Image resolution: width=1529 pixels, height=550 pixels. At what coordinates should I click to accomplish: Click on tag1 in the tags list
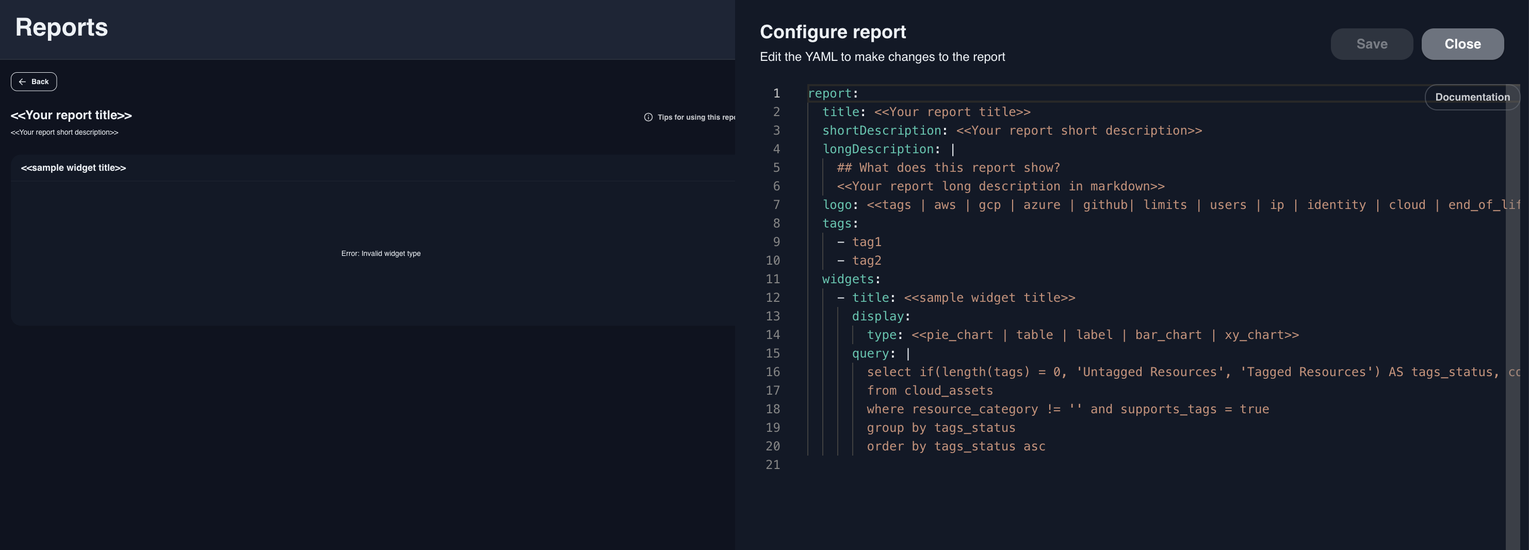[x=866, y=242]
